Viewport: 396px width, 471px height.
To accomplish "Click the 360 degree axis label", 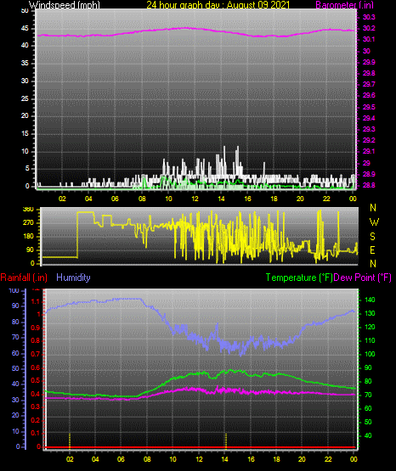I will tap(28, 210).
